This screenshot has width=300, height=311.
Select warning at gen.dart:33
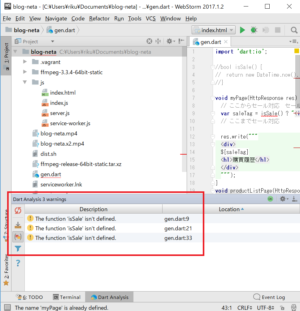[162, 238]
